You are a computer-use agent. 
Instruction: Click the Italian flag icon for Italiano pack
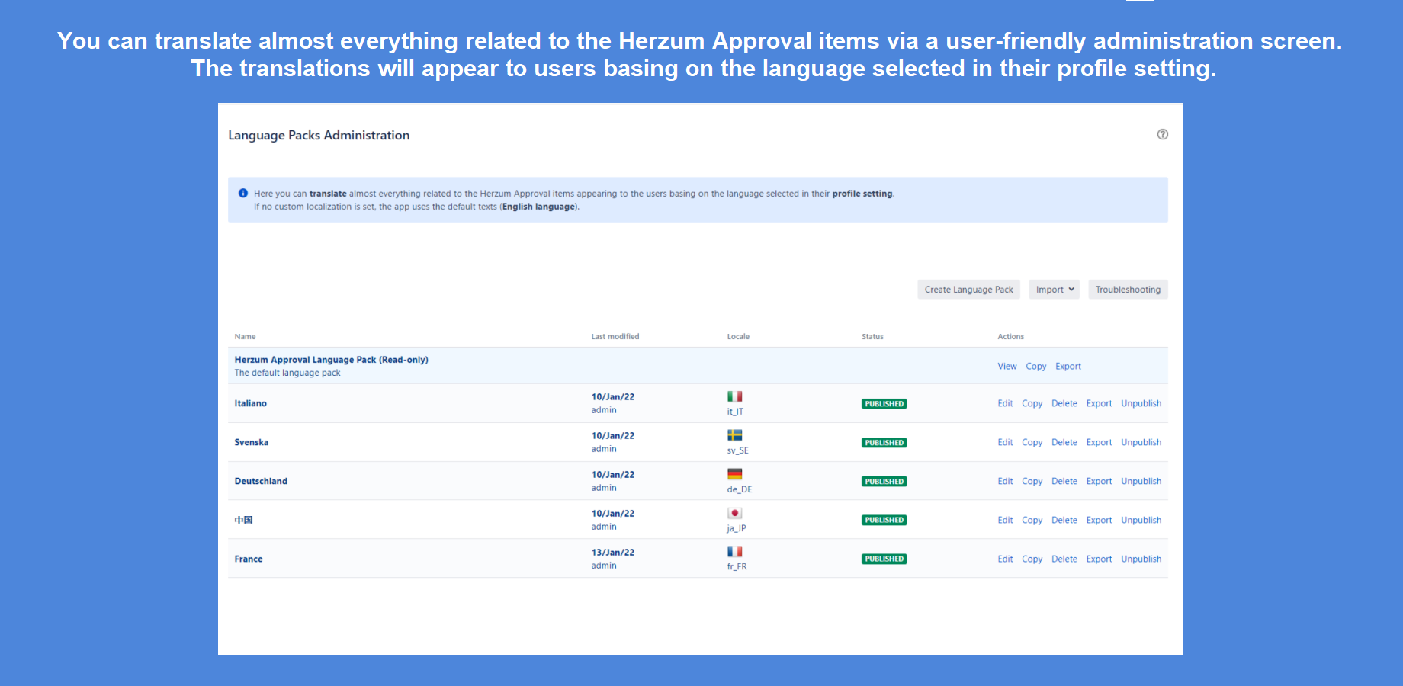(x=734, y=396)
